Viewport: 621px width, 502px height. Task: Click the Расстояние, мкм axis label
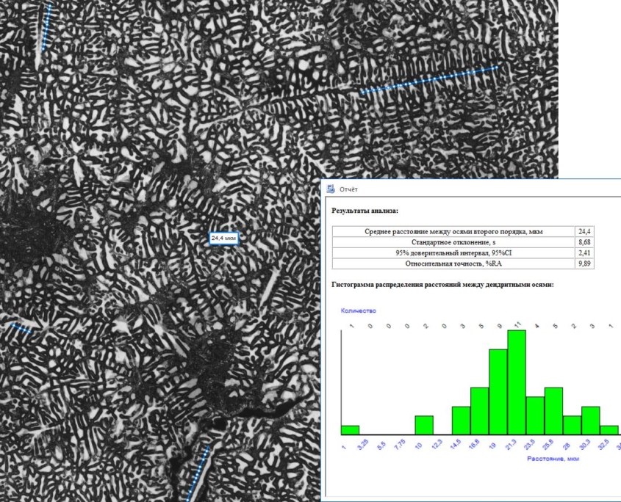(x=553, y=459)
